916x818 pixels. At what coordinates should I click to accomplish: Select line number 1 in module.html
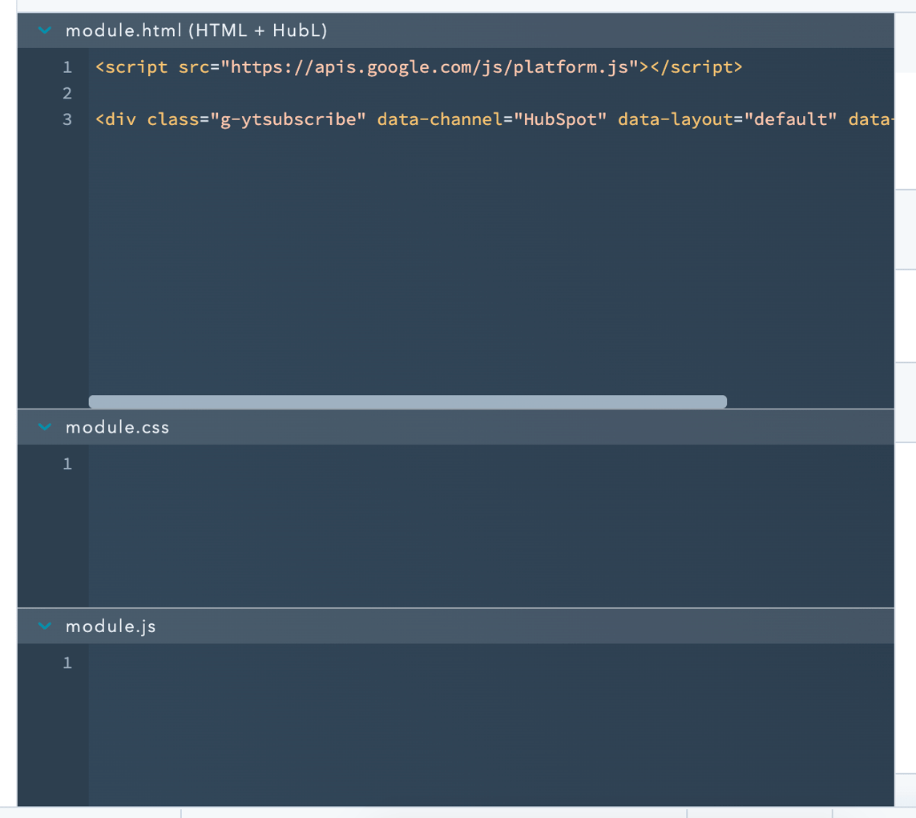coord(67,67)
